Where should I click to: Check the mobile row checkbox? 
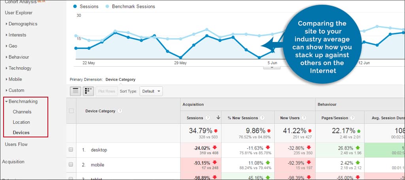(x=71, y=165)
